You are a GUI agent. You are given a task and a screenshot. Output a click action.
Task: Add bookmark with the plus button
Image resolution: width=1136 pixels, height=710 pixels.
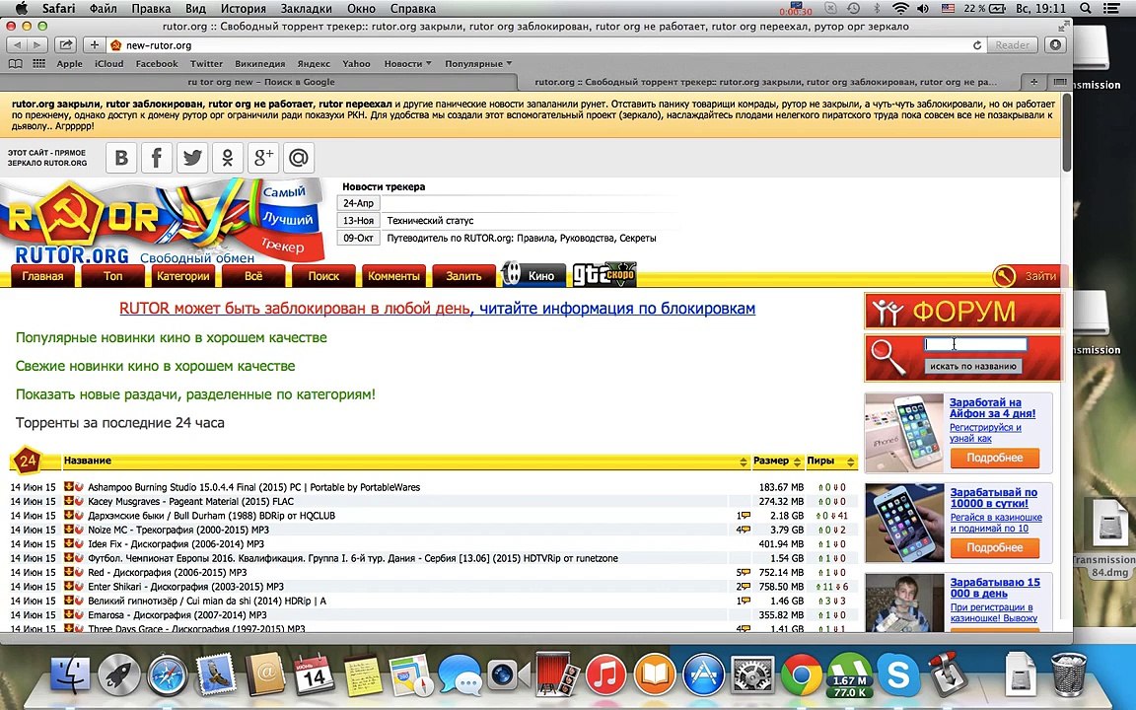point(95,45)
